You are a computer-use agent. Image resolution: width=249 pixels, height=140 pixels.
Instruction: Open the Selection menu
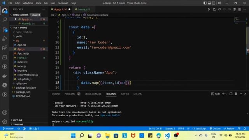point(28,3)
